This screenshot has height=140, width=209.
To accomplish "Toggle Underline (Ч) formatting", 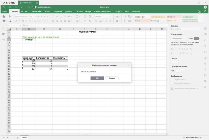I will click(23, 21).
